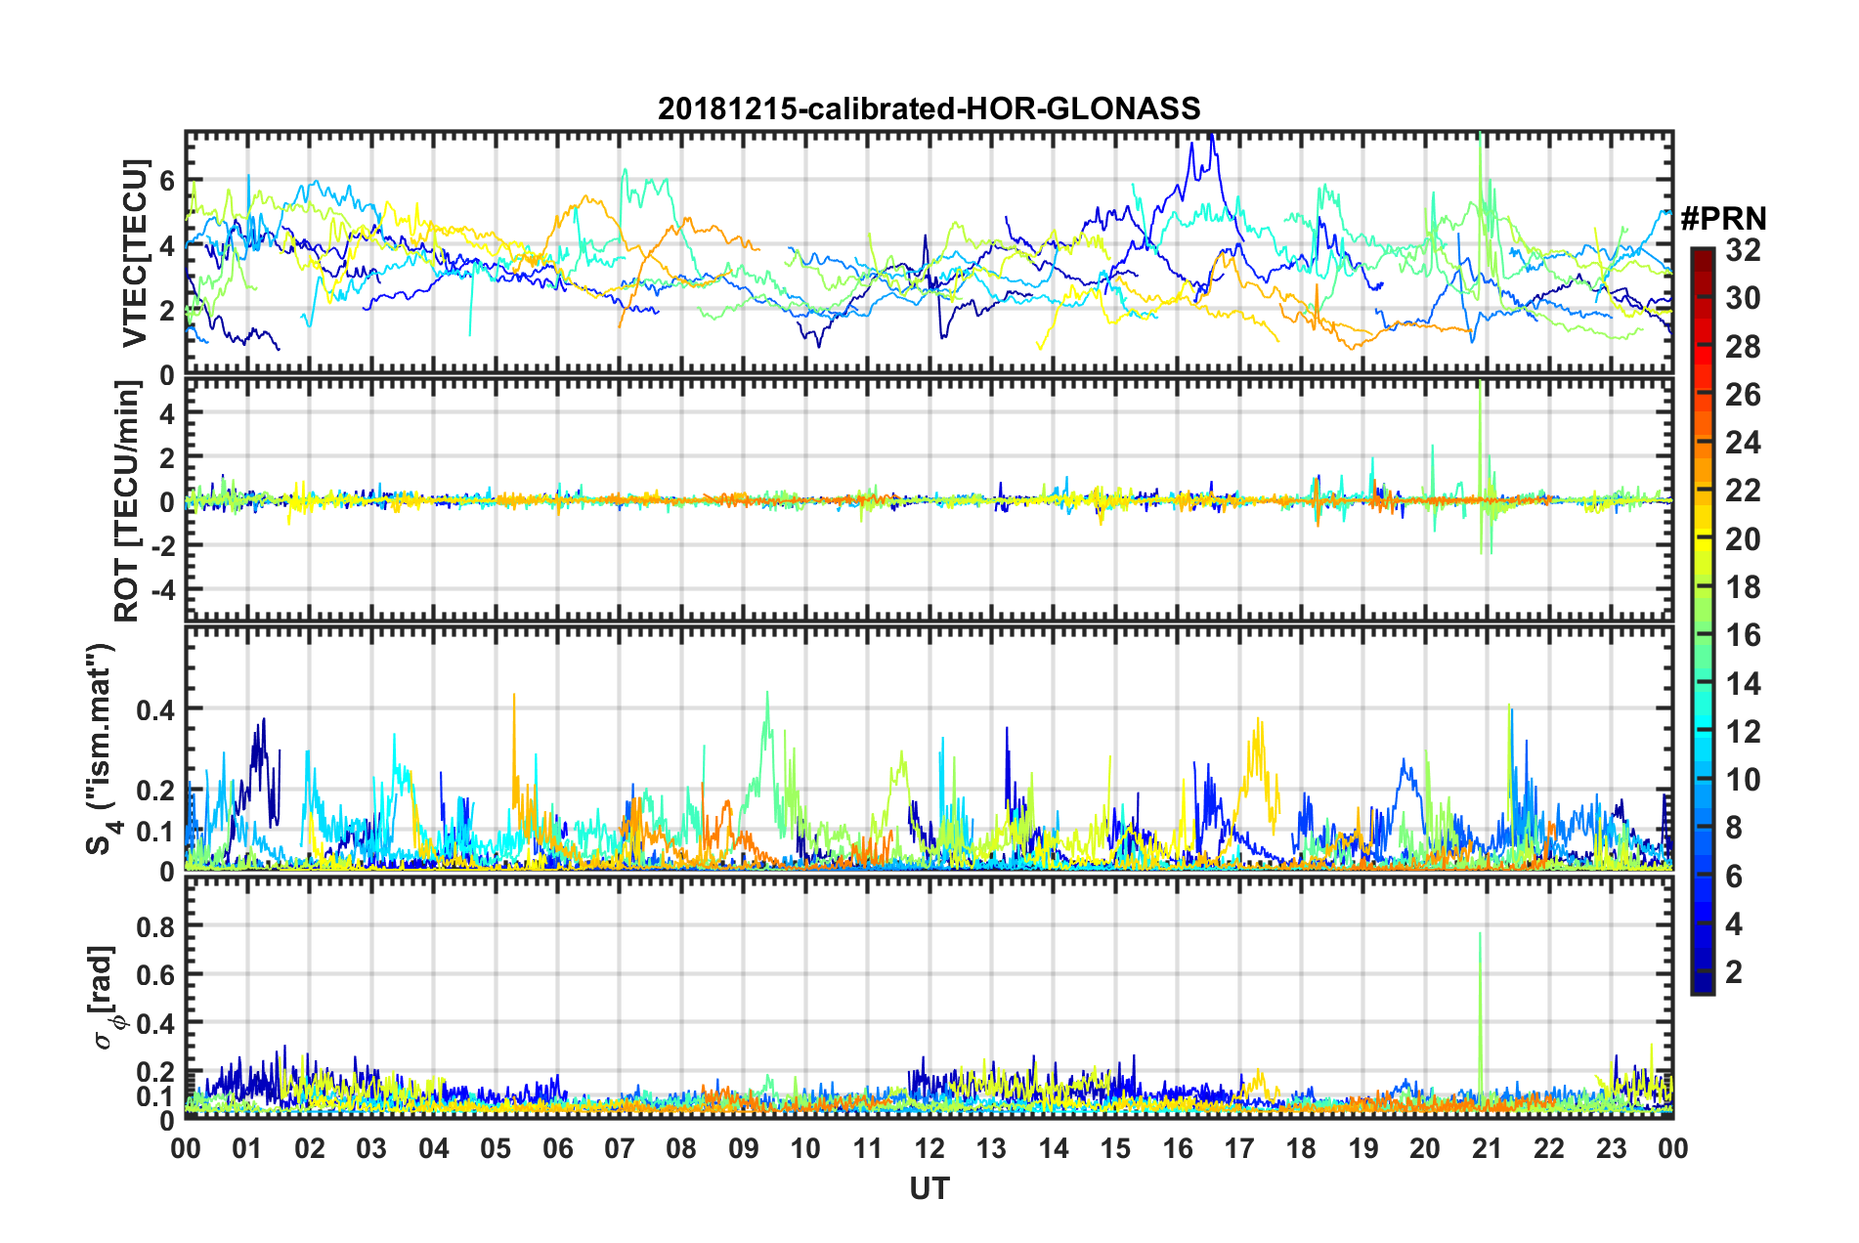The width and height of the screenshot is (1859, 1243).
Task: Click the VTEC[TECU] axis label
Action: click(135, 253)
